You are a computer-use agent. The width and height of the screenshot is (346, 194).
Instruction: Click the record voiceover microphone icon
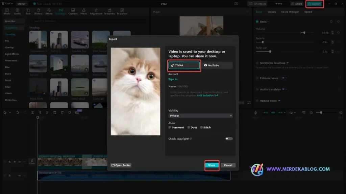pos(255,112)
